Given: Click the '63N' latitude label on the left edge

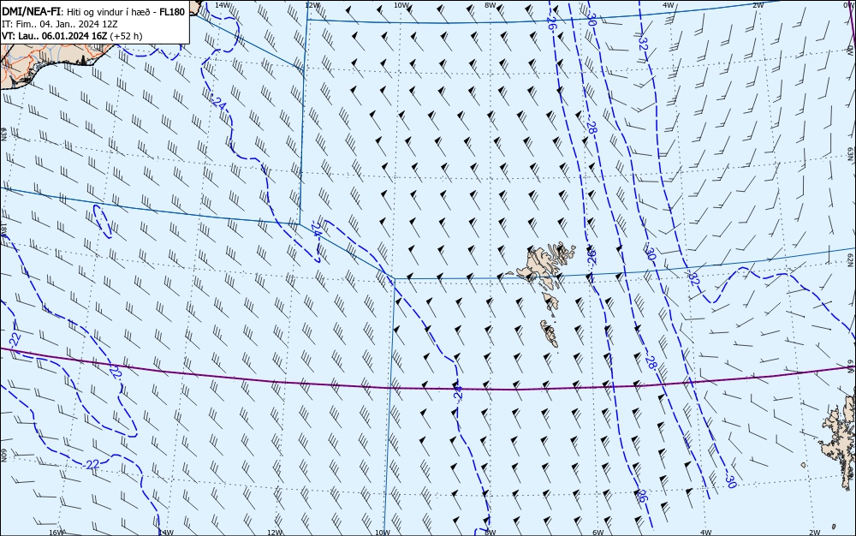Looking at the screenshot, I should click(3, 134).
